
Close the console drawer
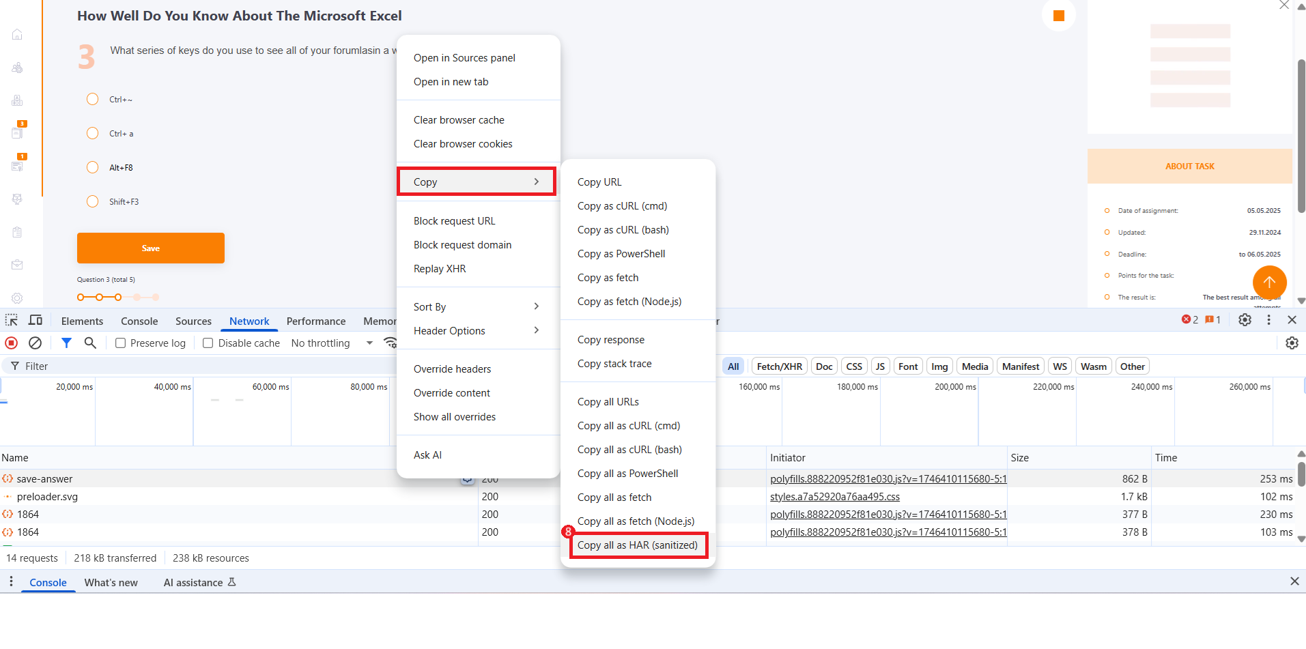click(x=1294, y=581)
